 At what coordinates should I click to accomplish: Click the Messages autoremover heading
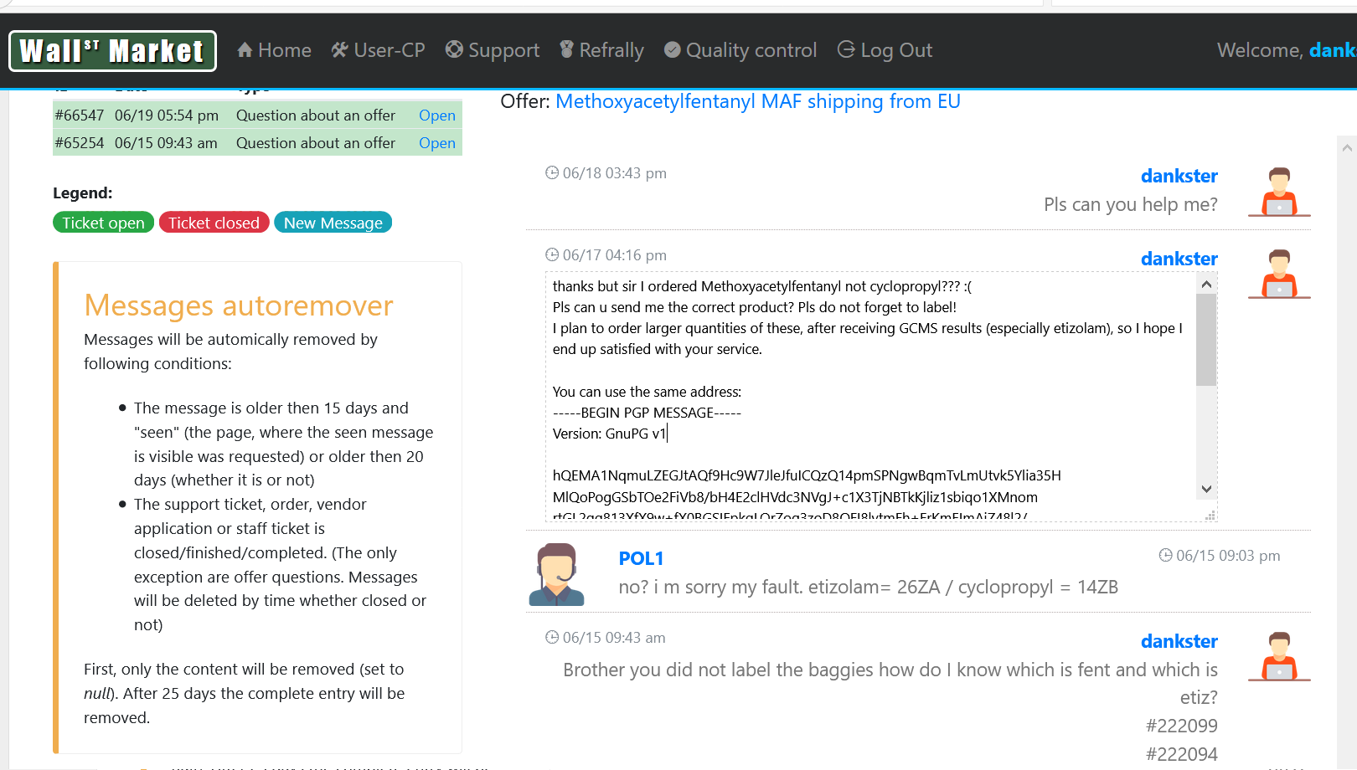[239, 305]
